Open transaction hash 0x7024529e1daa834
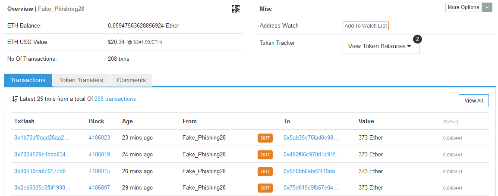This screenshot has width=498, height=196. [42, 155]
